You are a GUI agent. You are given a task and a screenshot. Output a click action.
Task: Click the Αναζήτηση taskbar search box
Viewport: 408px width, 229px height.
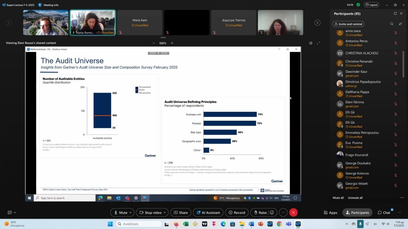click(x=138, y=224)
